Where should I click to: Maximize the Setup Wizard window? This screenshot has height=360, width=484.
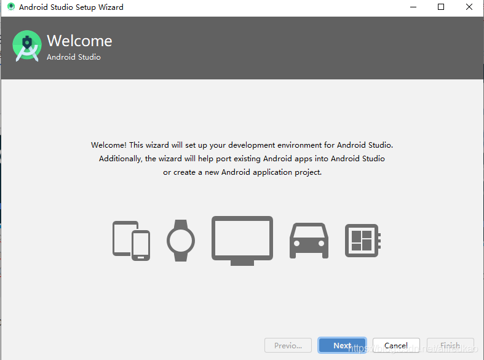tap(441, 7)
